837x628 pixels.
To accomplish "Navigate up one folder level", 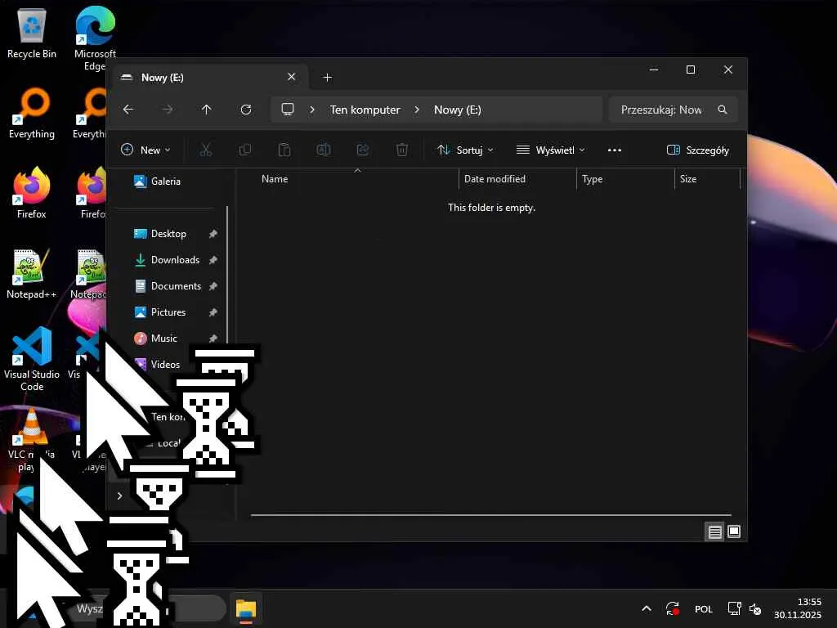I will click(207, 110).
